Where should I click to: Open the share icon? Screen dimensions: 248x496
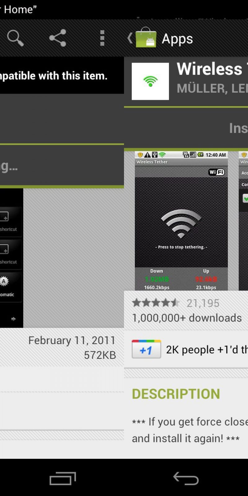58,38
